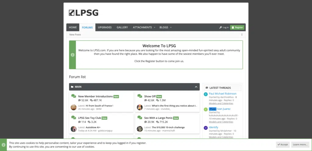Viewport: 312px width, 151px height.
Task: Click darthsidi0us D avatar icon
Action: coord(206,94)
